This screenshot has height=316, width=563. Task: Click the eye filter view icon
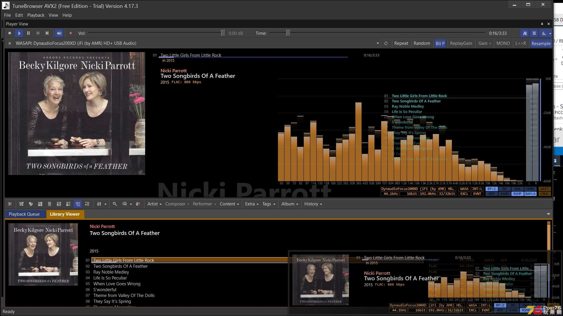tap(125, 204)
